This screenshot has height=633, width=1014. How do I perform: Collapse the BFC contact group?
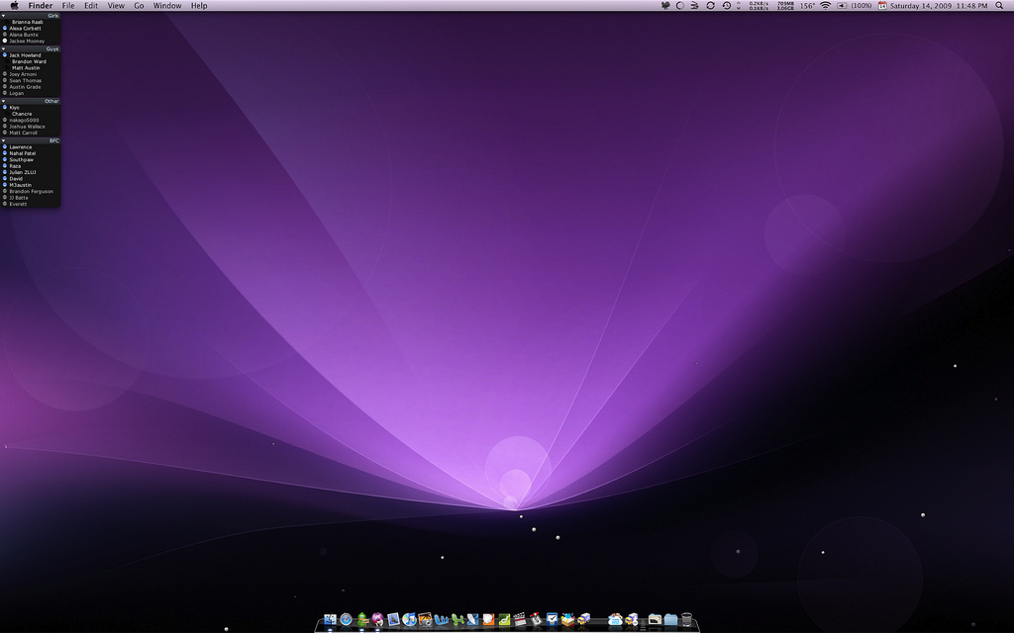tap(4, 140)
